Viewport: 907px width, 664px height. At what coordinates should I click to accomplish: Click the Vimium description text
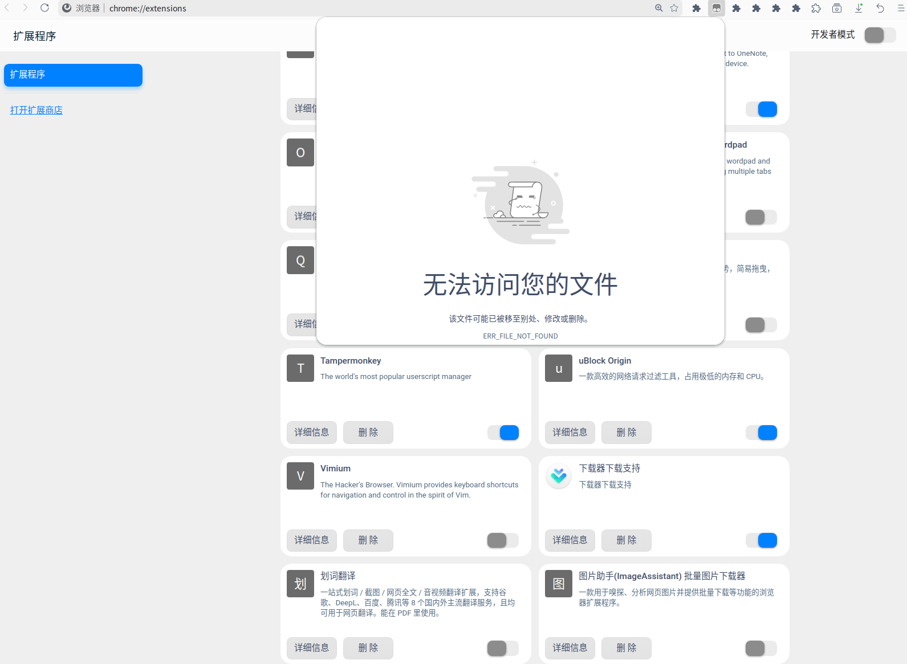click(x=420, y=490)
